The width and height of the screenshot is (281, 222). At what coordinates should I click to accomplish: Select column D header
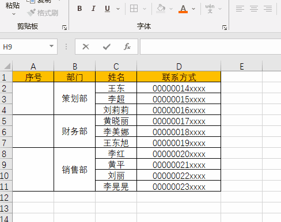pyautogui.click(x=179, y=66)
